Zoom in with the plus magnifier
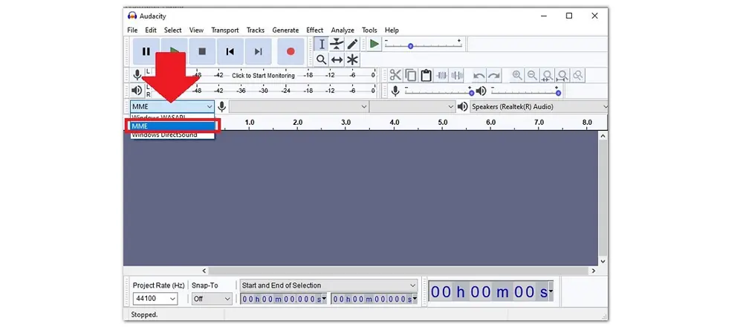 517,75
